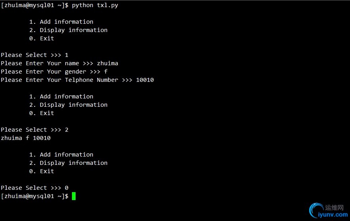Click the python txl.py command text

[95, 6]
